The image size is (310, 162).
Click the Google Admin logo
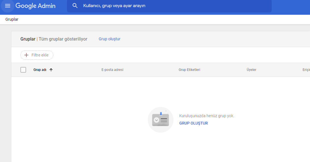35,6
